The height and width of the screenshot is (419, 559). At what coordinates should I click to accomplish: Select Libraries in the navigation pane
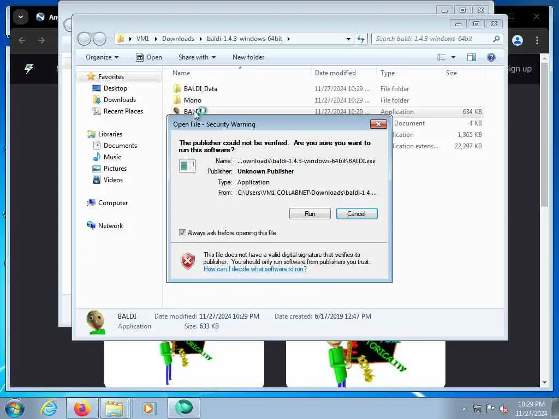pyautogui.click(x=110, y=134)
